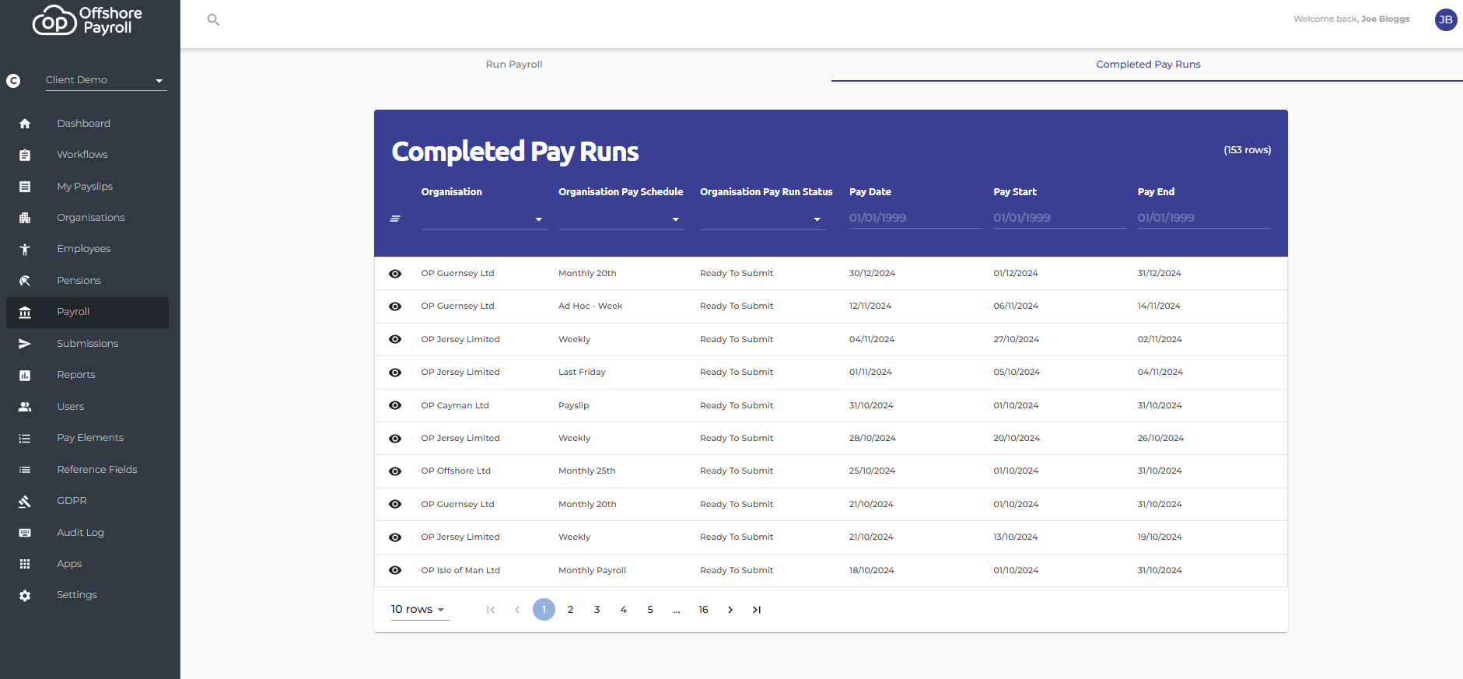Click the Workflows clipboard icon
The width and height of the screenshot is (1463, 679).
(25, 155)
